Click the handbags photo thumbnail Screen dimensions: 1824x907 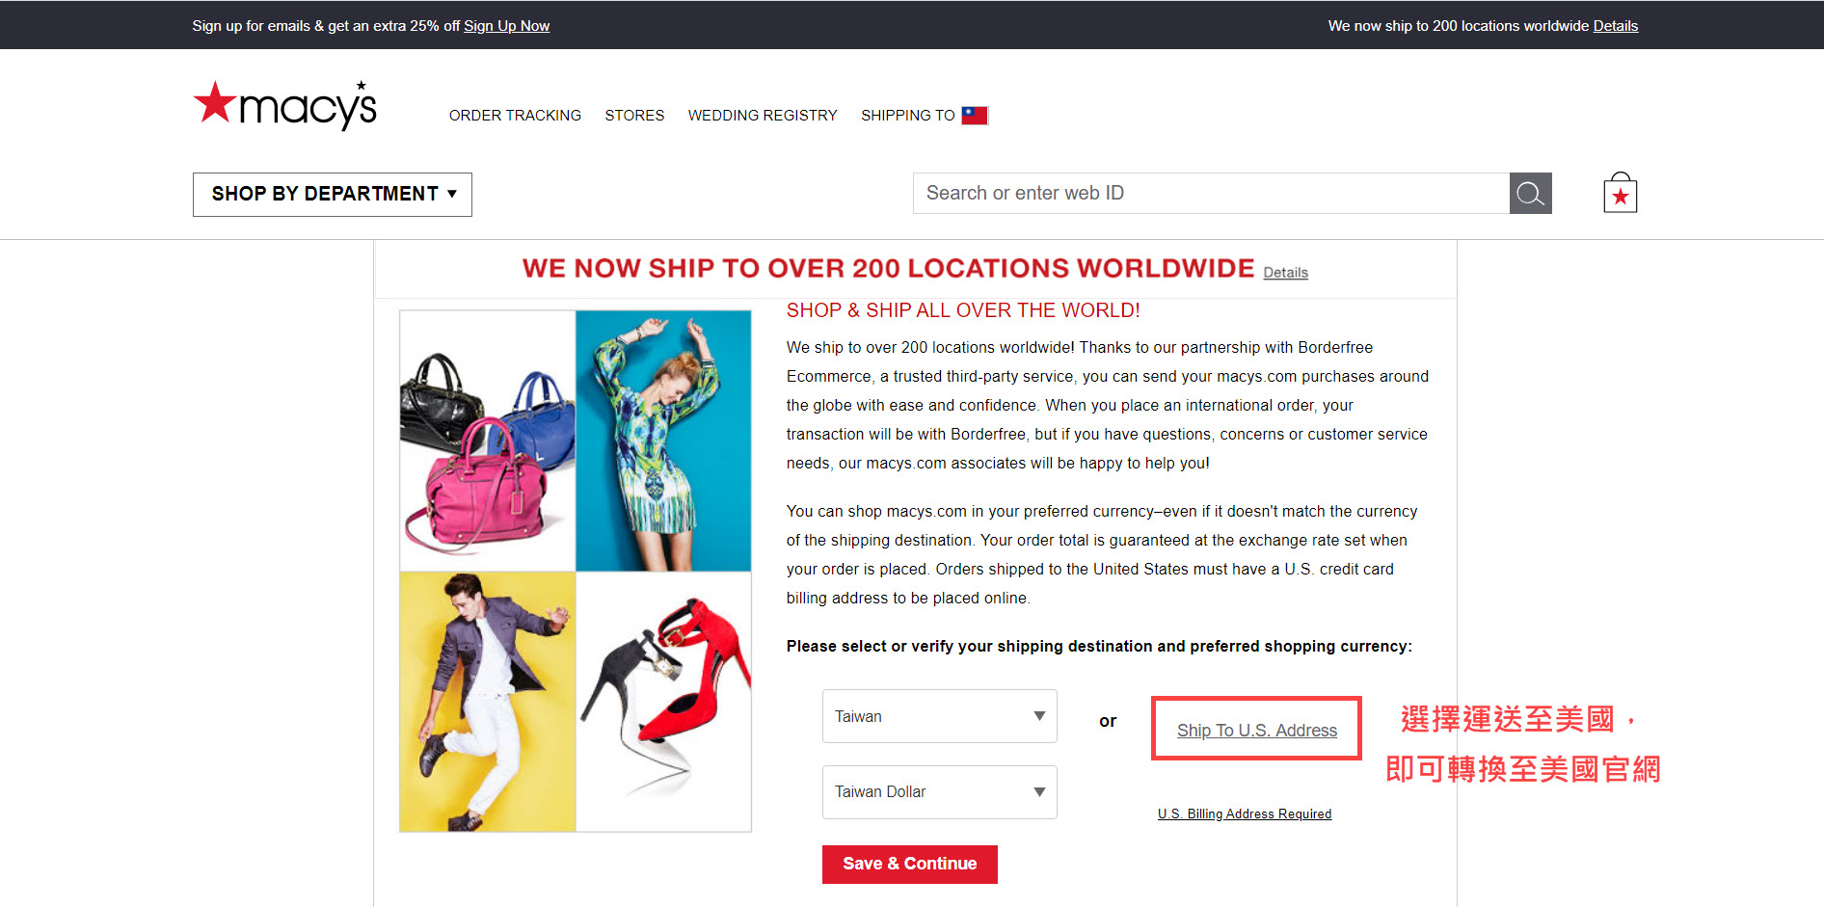(x=488, y=440)
